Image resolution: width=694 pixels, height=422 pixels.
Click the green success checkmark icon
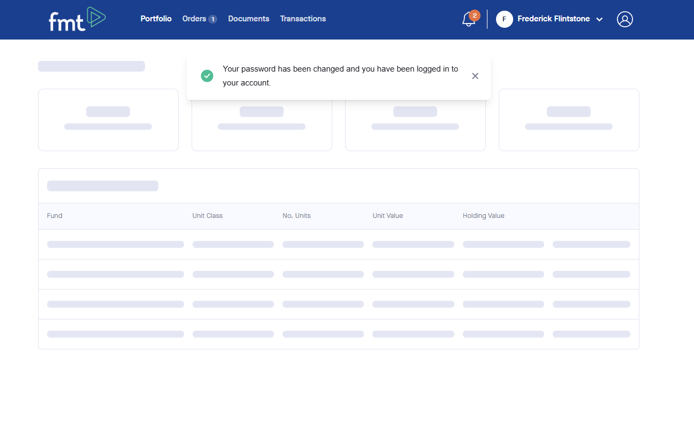tap(207, 76)
